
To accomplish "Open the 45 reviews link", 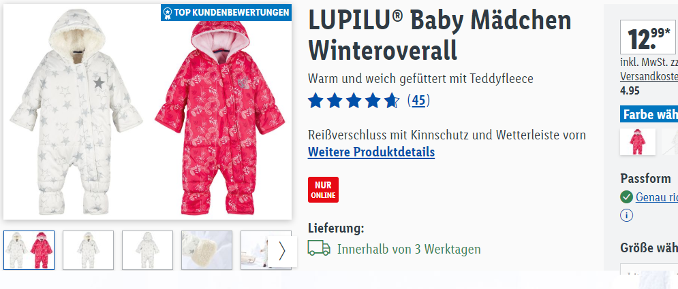I will tap(418, 101).
